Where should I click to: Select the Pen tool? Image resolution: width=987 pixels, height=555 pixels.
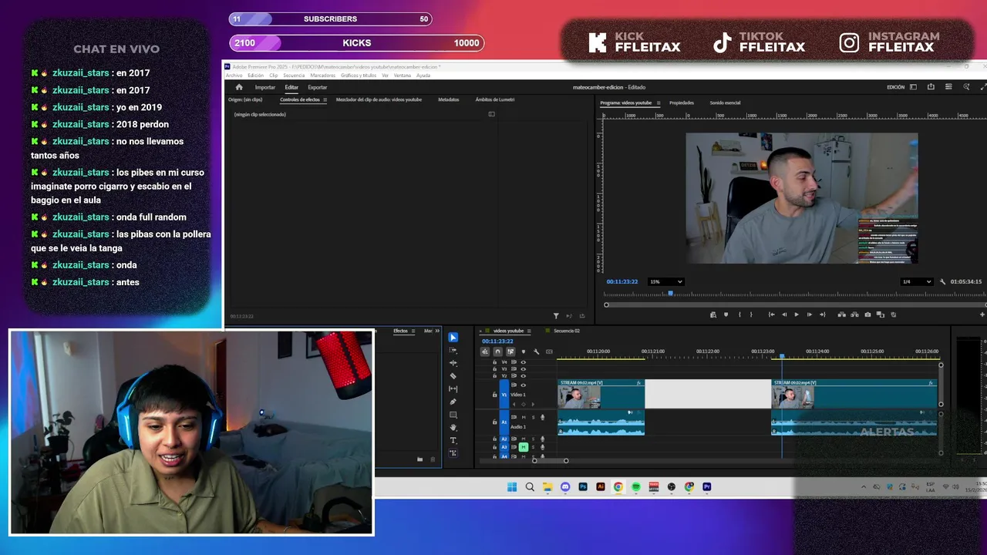453,402
